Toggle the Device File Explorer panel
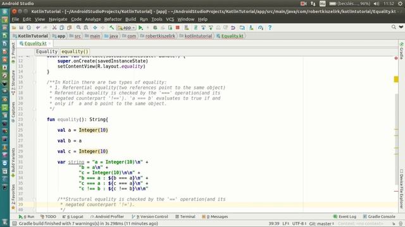405x227 pixels. pyautogui.click(x=401, y=189)
